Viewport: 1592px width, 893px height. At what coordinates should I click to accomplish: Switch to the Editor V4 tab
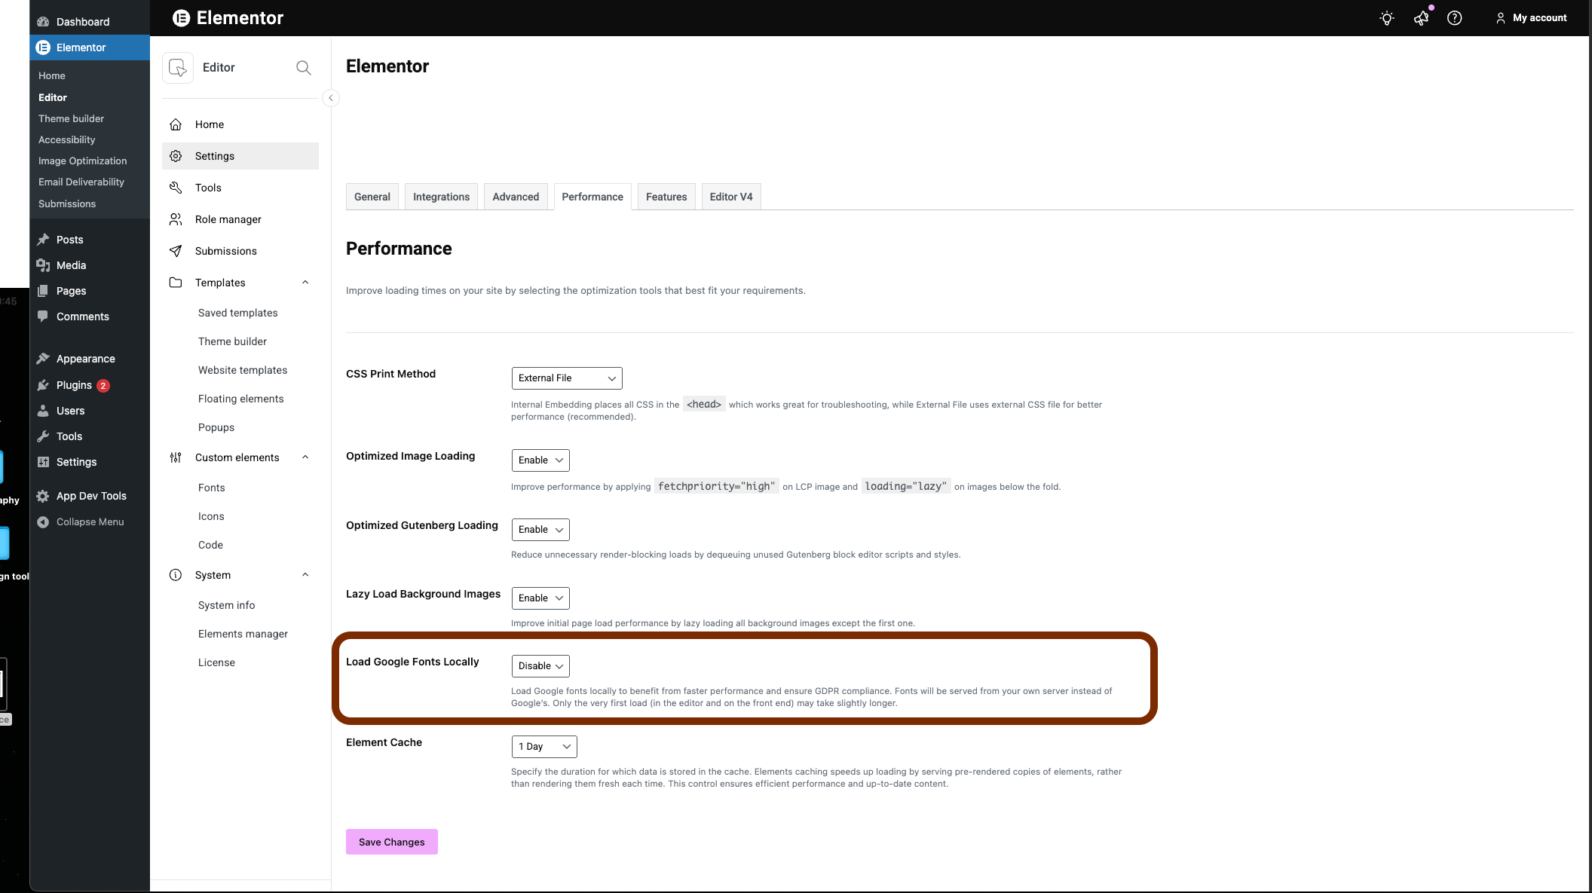click(730, 197)
